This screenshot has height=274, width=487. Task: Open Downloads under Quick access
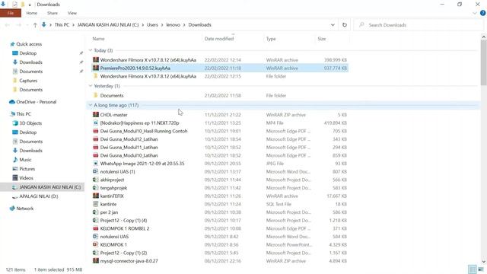pyautogui.click(x=30, y=62)
